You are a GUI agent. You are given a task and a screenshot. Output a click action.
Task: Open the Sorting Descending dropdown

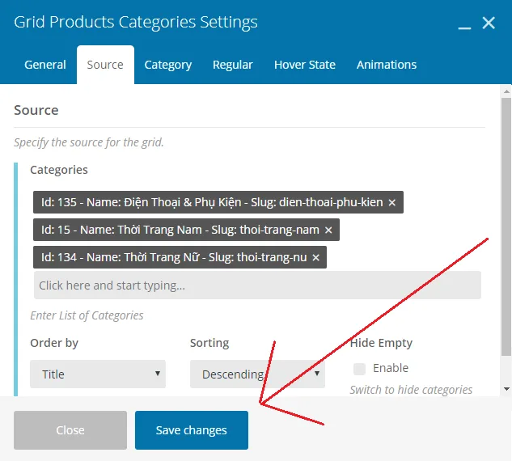tap(257, 374)
